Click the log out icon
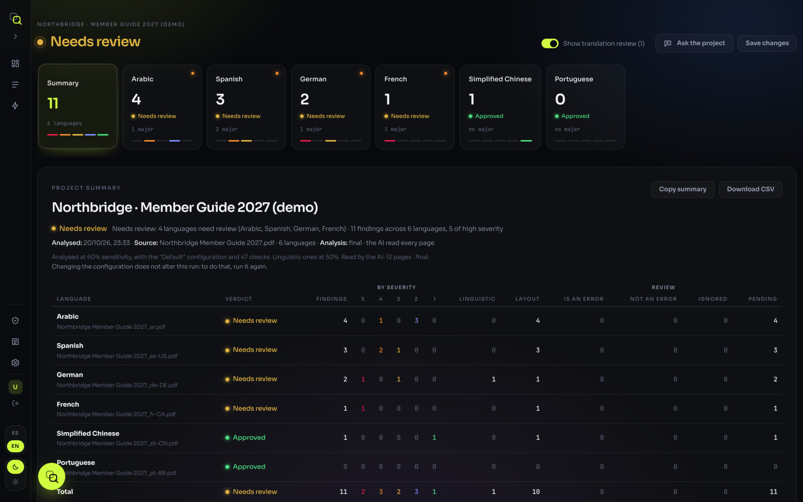This screenshot has height=502, width=803. pyautogui.click(x=15, y=404)
